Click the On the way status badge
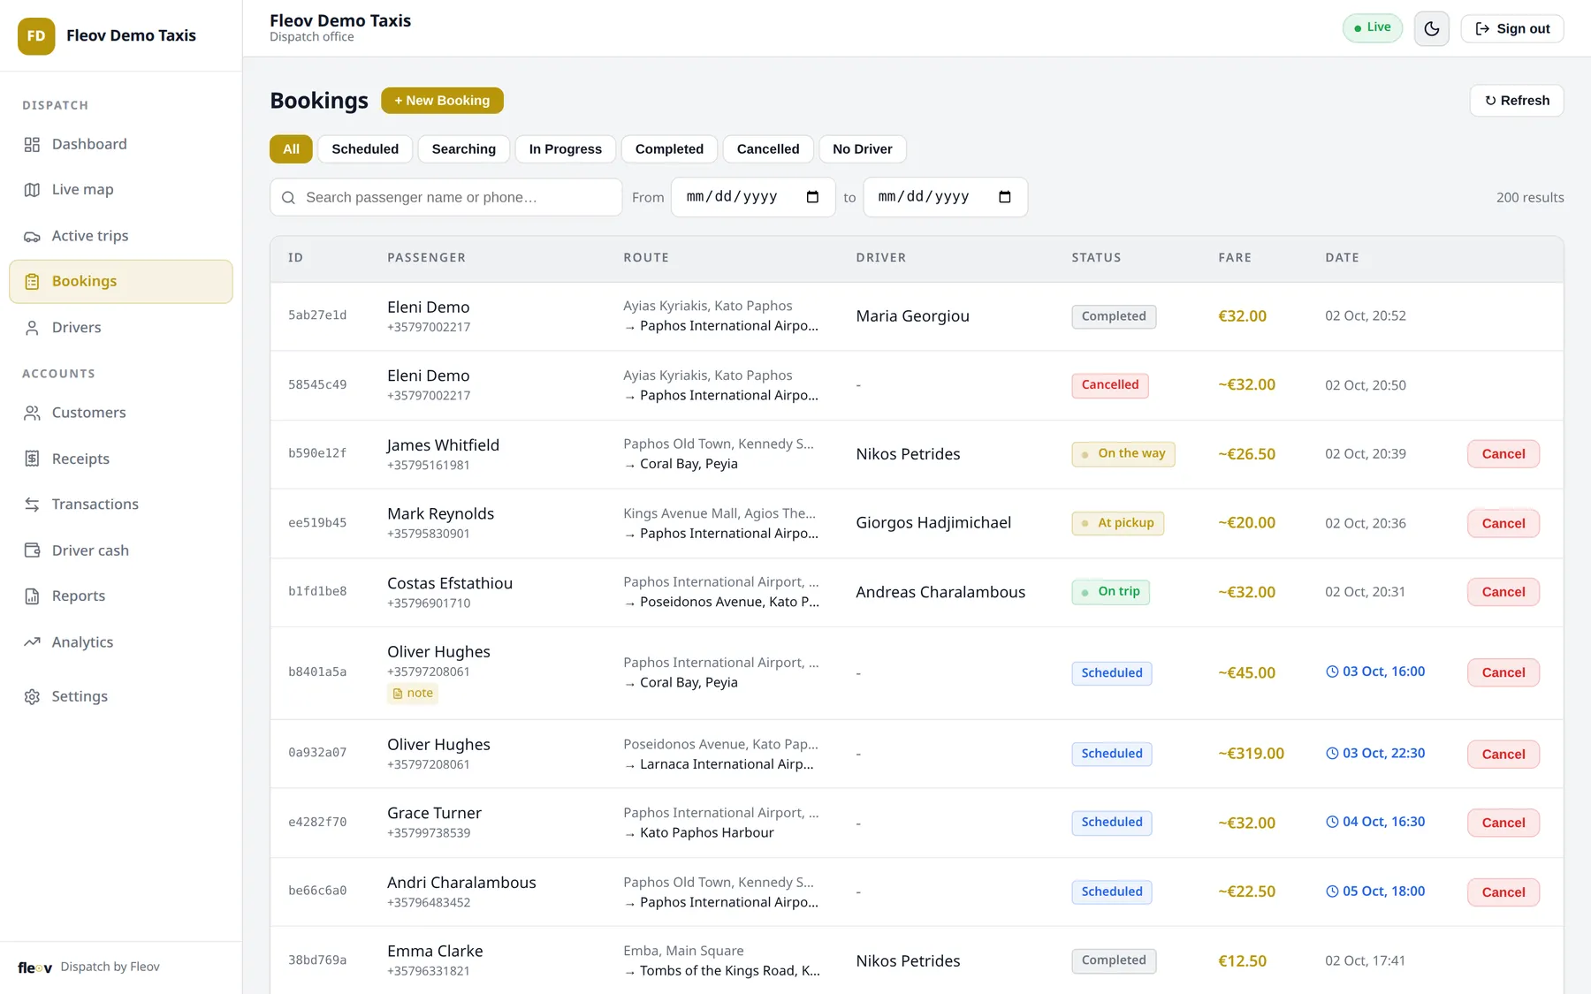 (x=1123, y=454)
